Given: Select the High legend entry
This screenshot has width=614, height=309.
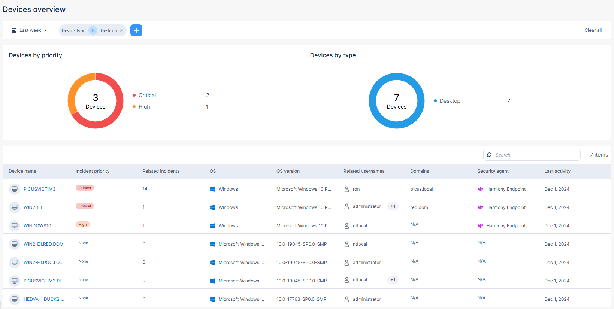Looking at the screenshot, I should (144, 107).
